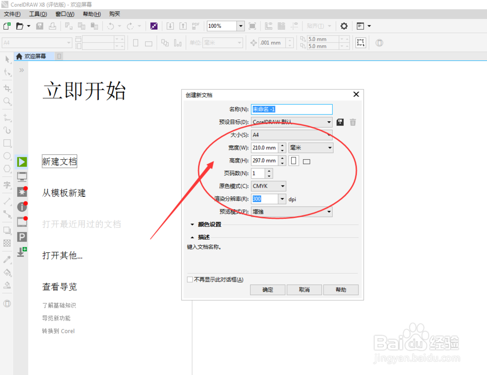Click the Import icon in toolbar

pyautogui.click(x=170, y=26)
